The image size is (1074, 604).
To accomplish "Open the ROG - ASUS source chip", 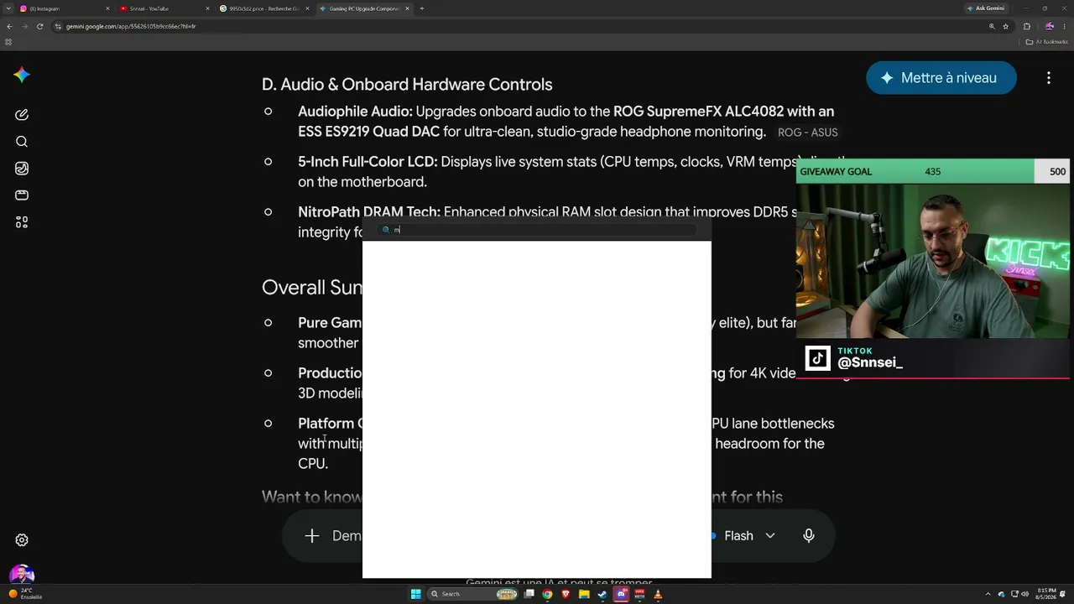I will (x=807, y=133).
